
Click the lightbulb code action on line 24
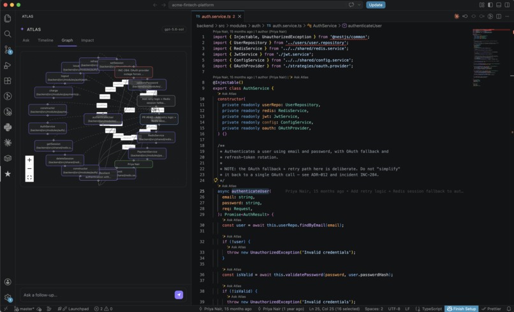pos(216,180)
